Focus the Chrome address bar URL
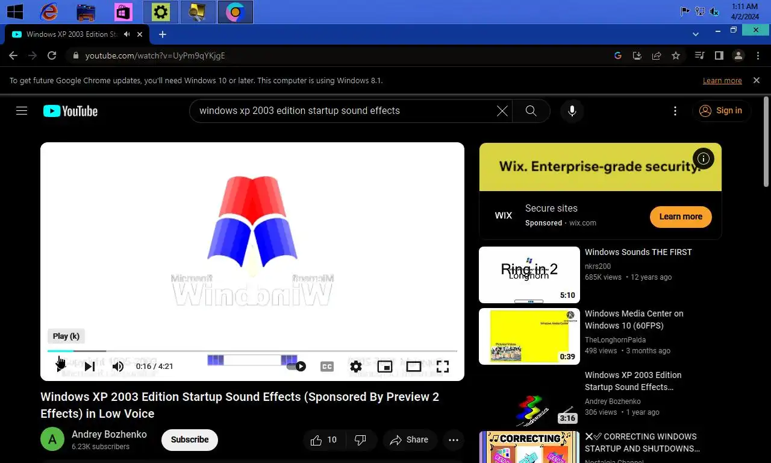The height and width of the screenshot is (463, 771). [x=155, y=55]
